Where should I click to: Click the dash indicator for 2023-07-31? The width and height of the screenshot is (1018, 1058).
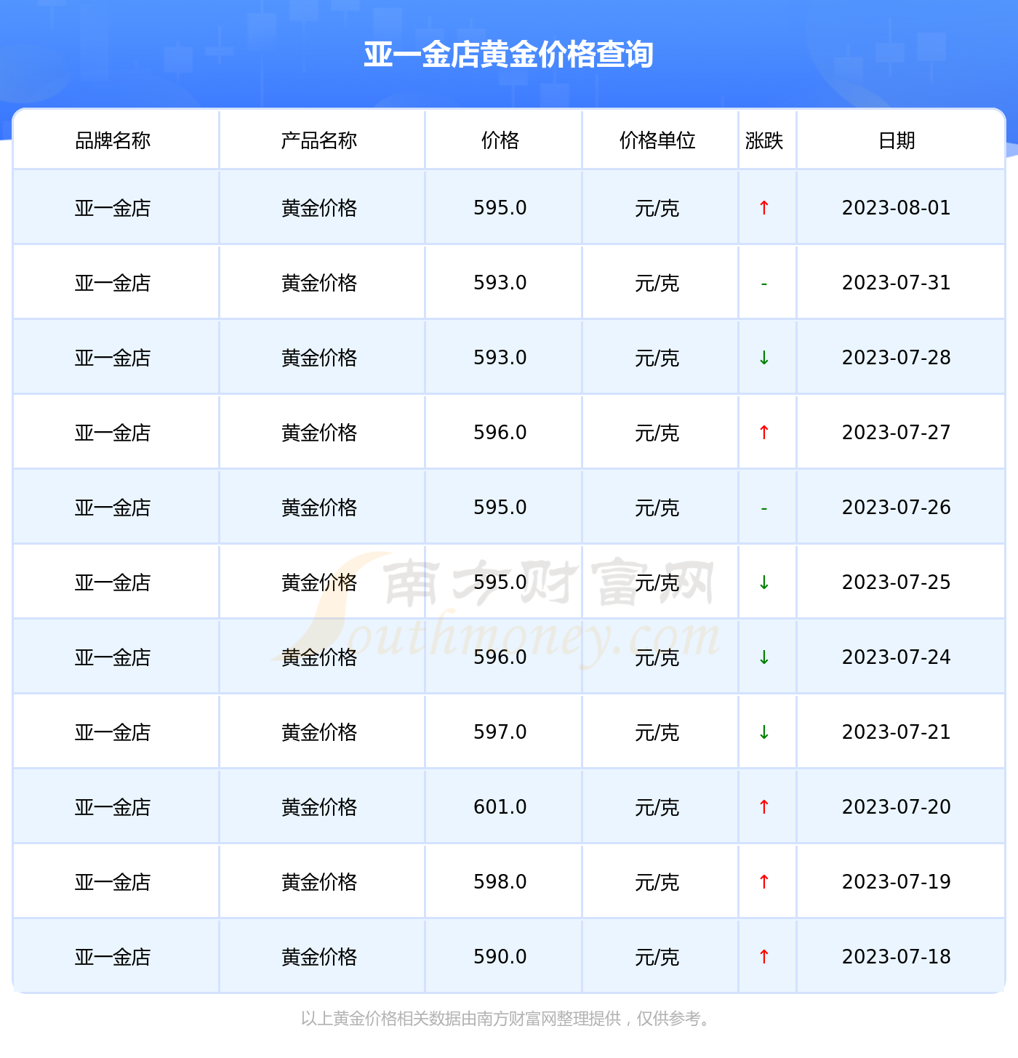[763, 284]
